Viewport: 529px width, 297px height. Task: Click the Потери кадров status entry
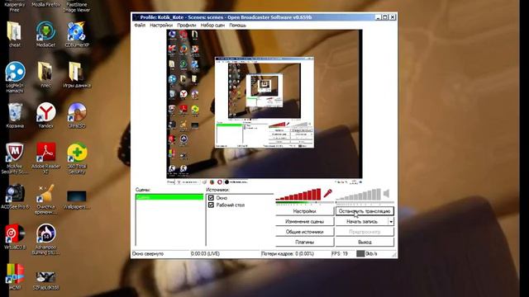pos(288,253)
